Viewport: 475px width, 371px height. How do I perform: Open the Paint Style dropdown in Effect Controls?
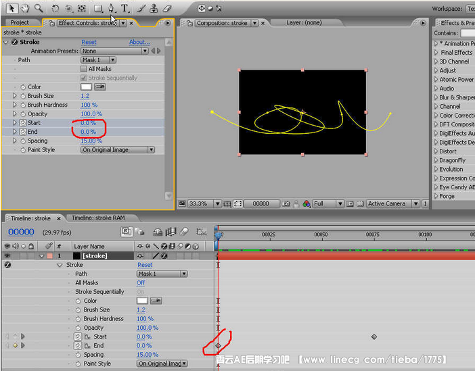pos(118,150)
